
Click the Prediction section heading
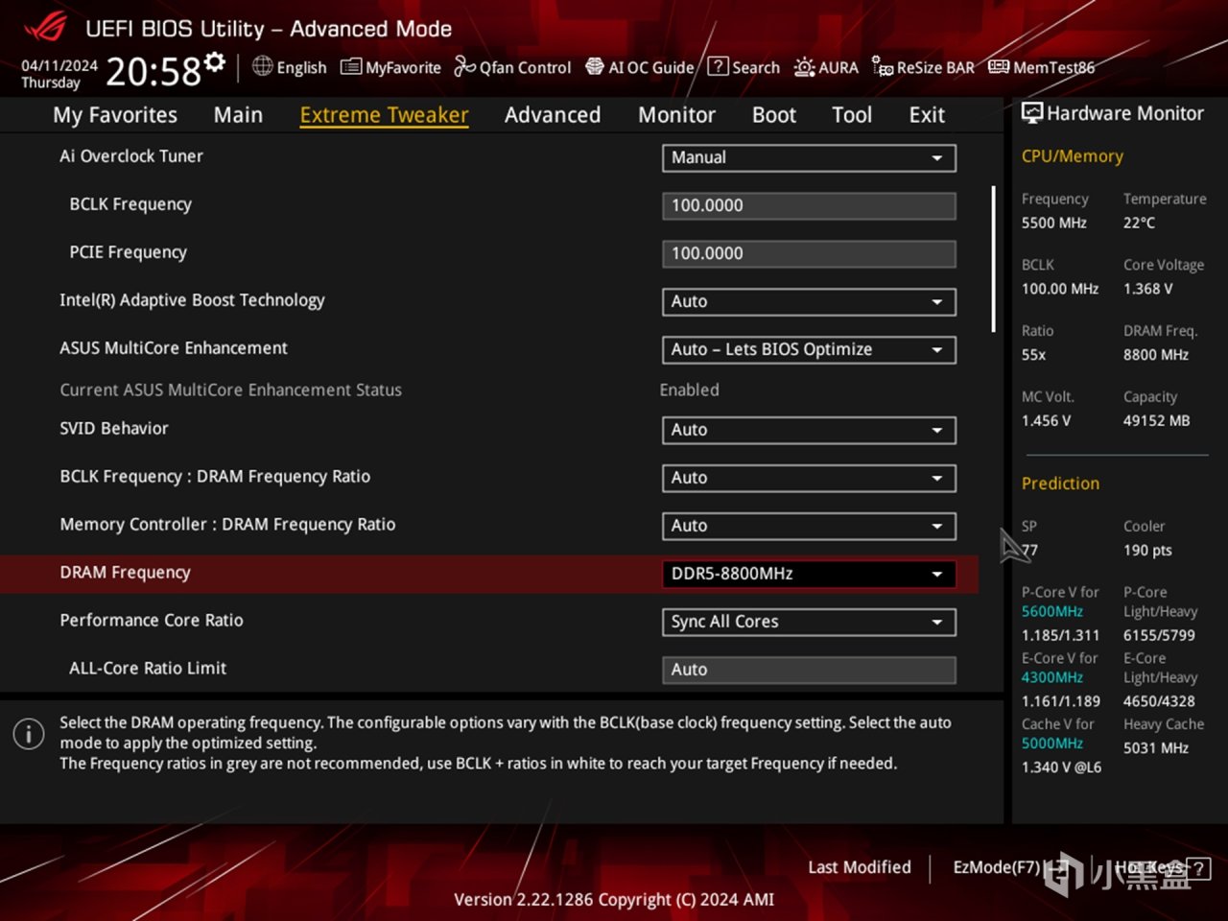click(1060, 484)
